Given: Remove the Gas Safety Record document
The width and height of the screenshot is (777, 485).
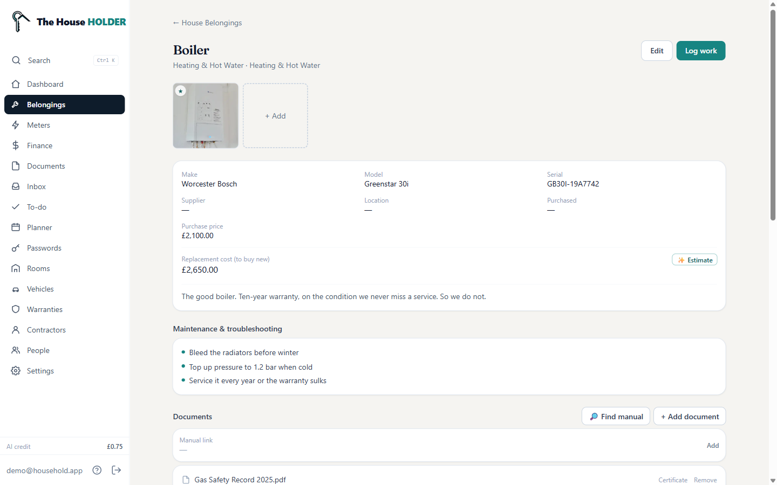Looking at the screenshot, I should (x=705, y=480).
